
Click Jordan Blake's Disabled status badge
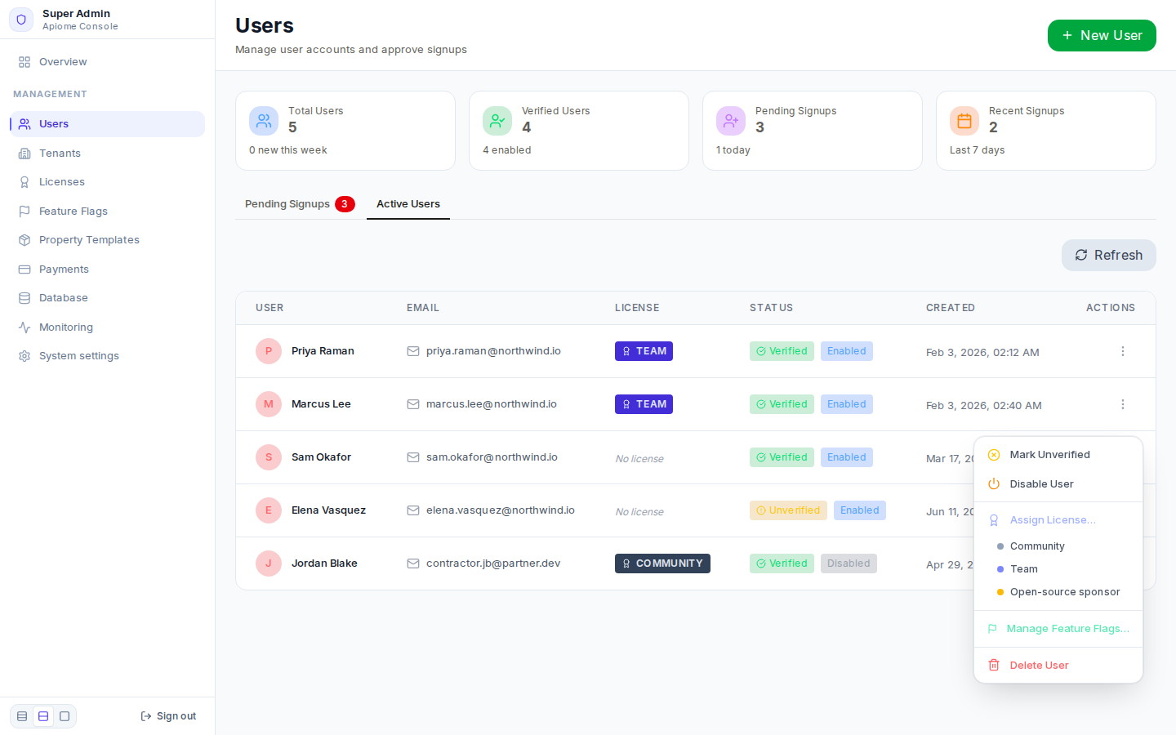(849, 563)
